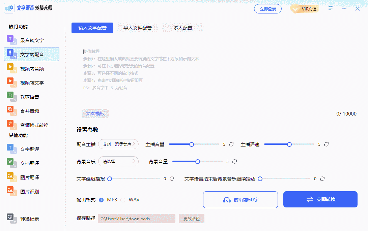
Task: Click 试听前50字 to preview audio
Action: [240, 199]
